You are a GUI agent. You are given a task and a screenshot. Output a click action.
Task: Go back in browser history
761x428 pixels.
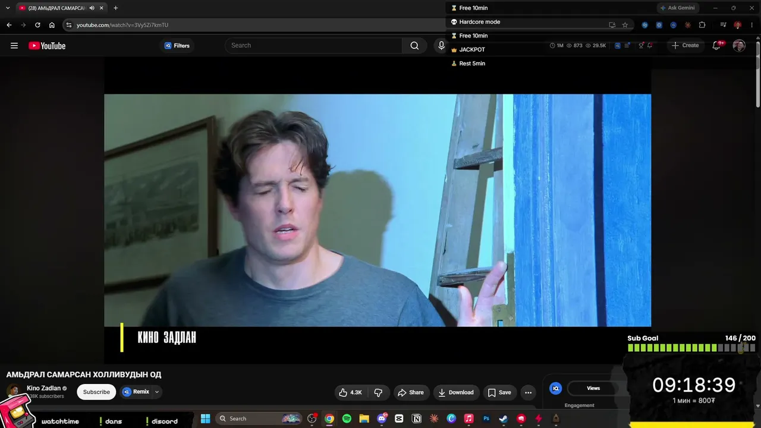tap(9, 25)
